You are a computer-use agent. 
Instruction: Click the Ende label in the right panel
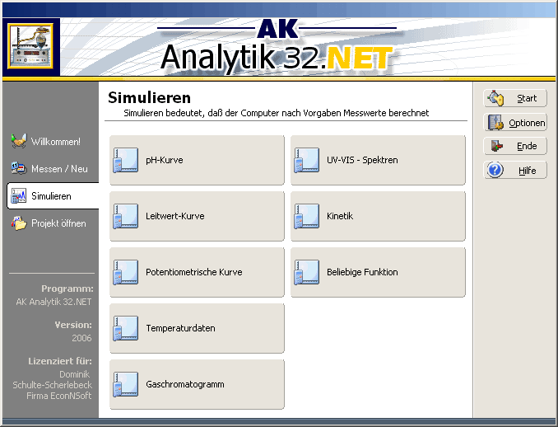527,146
